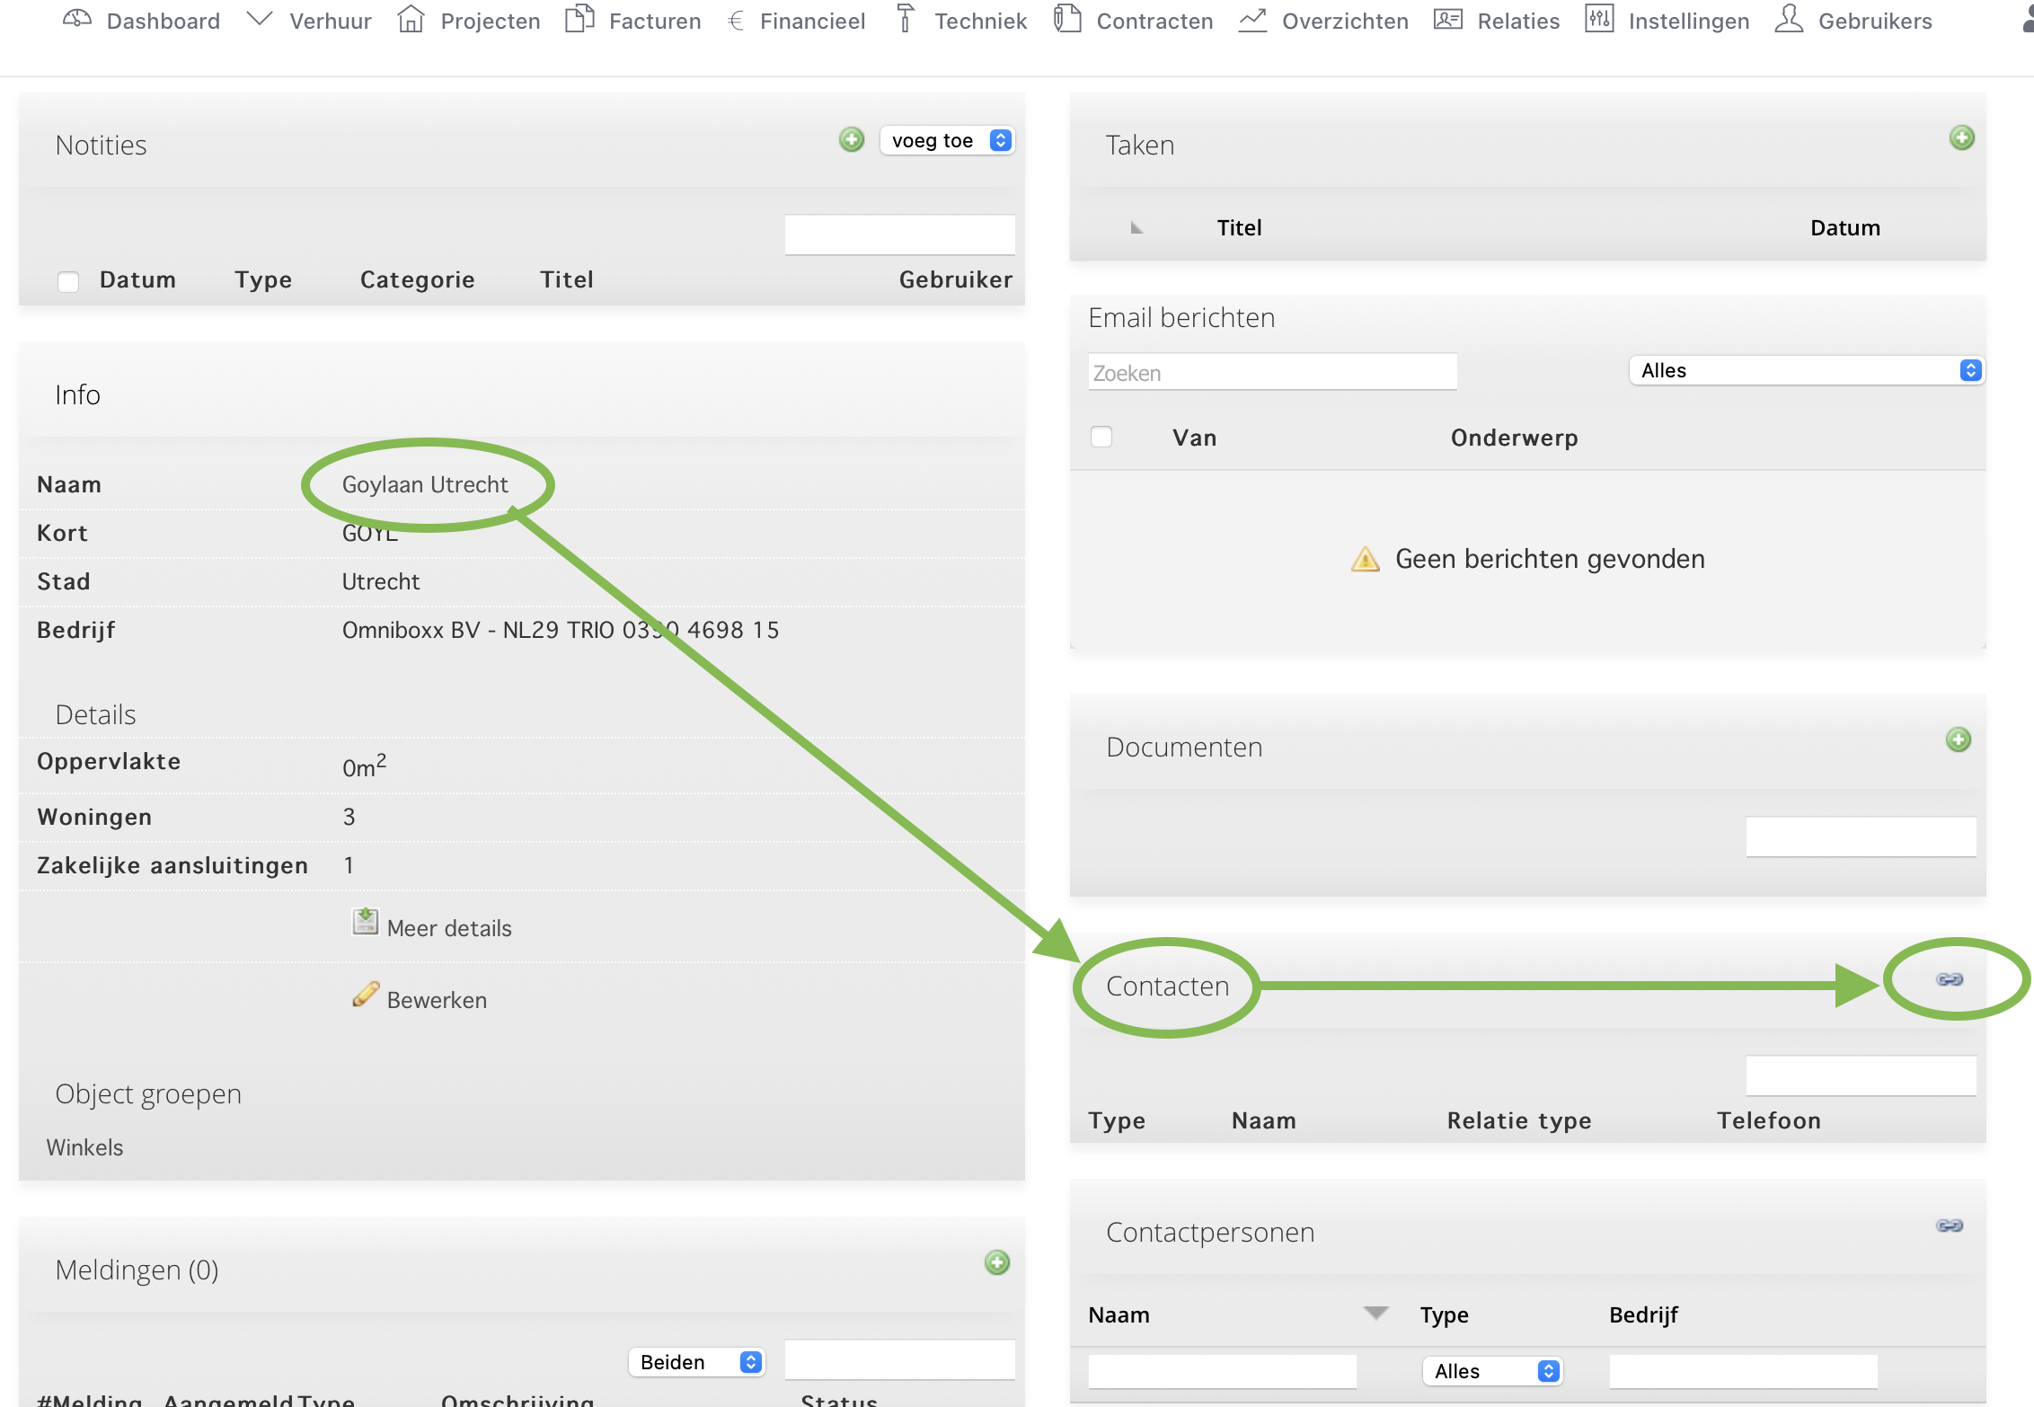Sort Contactpersonen by Naam arrow
Image resolution: width=2034 pixels, height=1407 pixels.
1375,1313
